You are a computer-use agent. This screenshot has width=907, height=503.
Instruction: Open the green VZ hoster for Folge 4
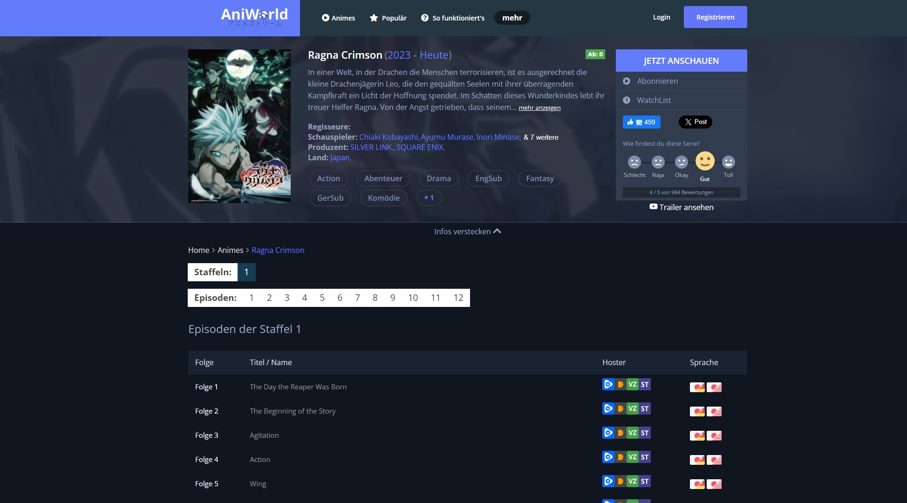click(632, 457)
